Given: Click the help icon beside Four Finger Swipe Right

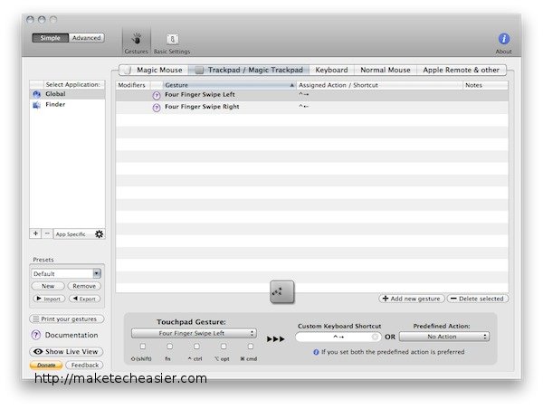Looking at the screenshot, I should tap(157, 108).
